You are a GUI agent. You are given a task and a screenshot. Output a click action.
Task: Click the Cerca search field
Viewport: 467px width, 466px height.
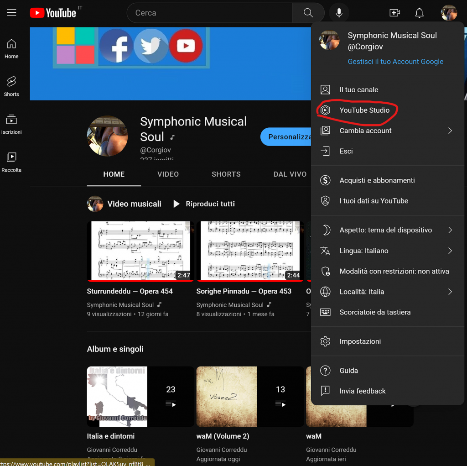click(210, 13)
